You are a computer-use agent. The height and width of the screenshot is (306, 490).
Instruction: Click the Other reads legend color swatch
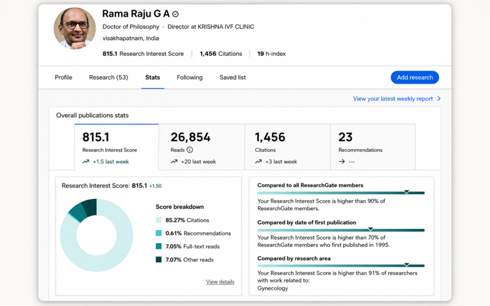[158, 260]
